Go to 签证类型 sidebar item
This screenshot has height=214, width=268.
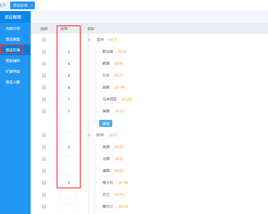coord(13,39)
